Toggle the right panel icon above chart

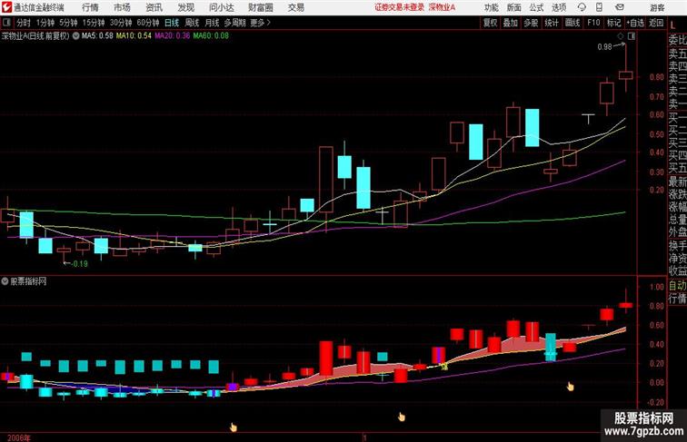[x=632, y=36]
